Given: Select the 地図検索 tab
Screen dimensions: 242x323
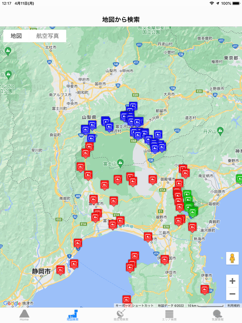Looking at the screenshot, I should [x=73, y=315].
